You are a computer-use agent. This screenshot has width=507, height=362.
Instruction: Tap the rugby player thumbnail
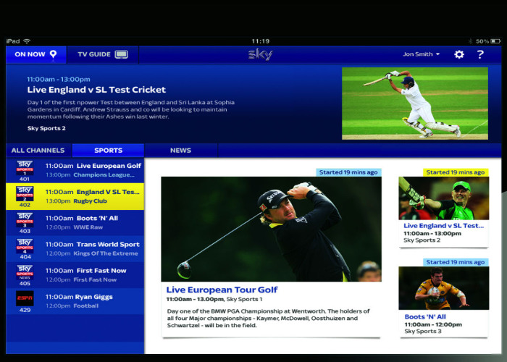click(x=443, y=288)
